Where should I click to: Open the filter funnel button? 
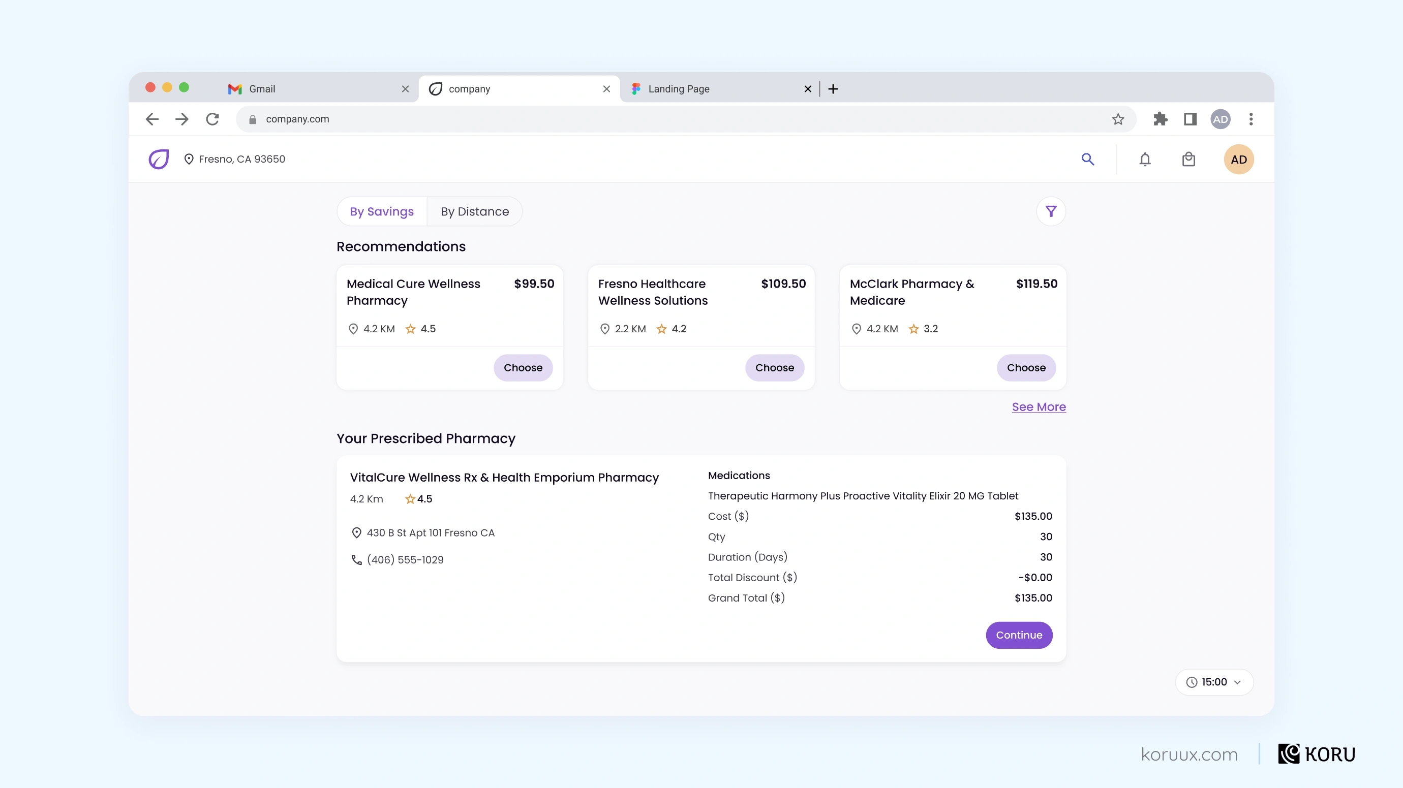pyautogui.click(x=1051, y=211)
